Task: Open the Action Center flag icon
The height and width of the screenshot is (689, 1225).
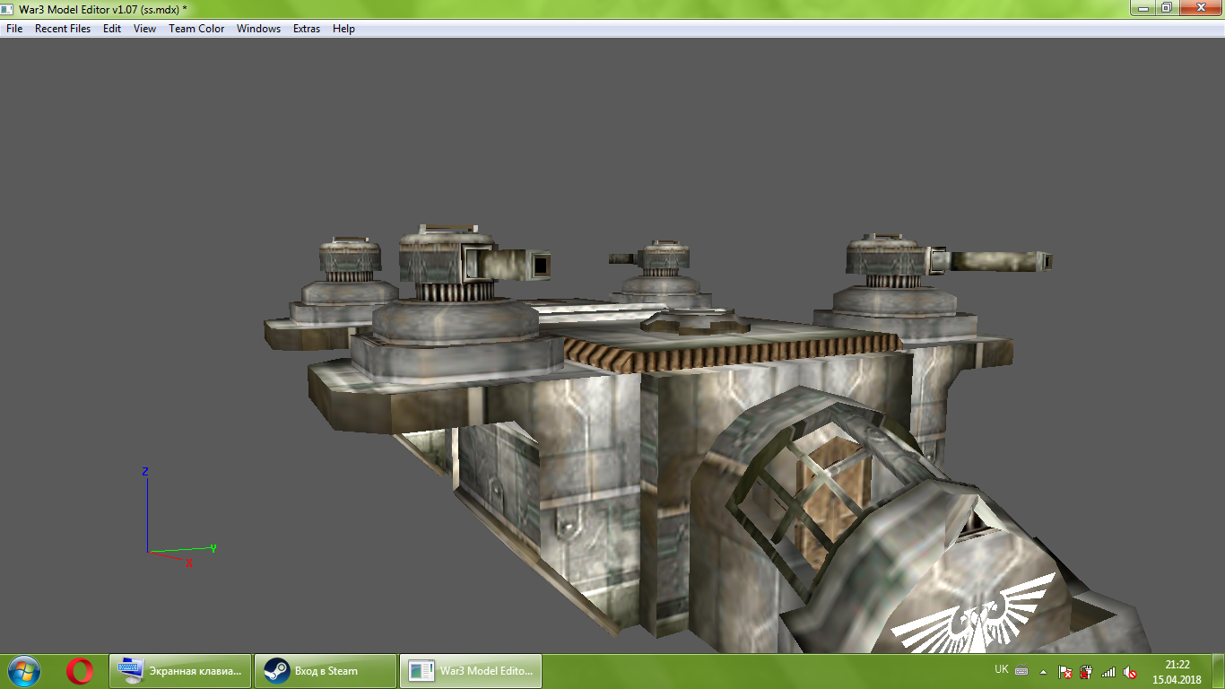Action: click(x=1065, y=672)
